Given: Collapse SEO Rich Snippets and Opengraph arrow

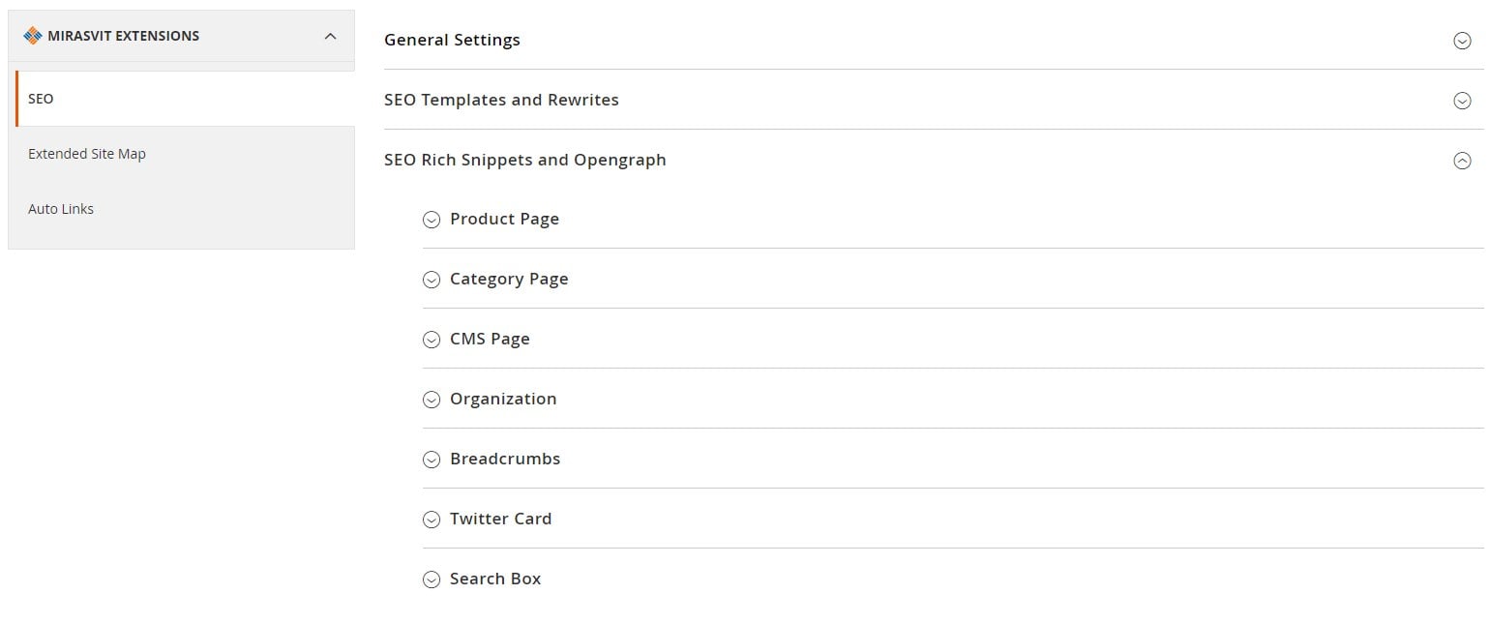Looking at the screenshot, I should [1462, 161].
